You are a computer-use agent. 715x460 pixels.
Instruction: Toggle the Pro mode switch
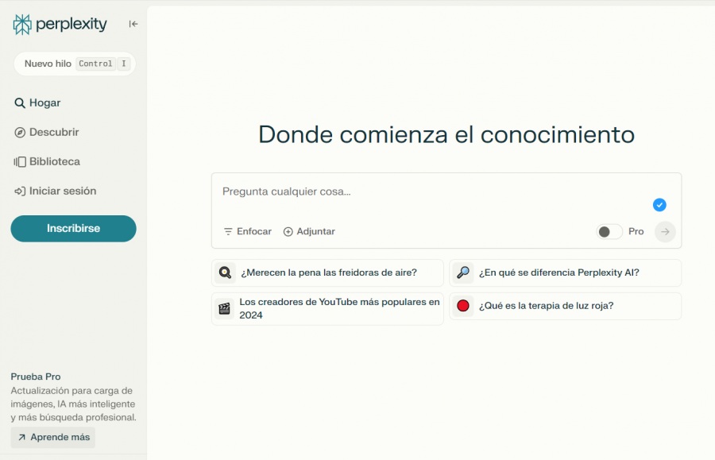click(x=609, y=231)
